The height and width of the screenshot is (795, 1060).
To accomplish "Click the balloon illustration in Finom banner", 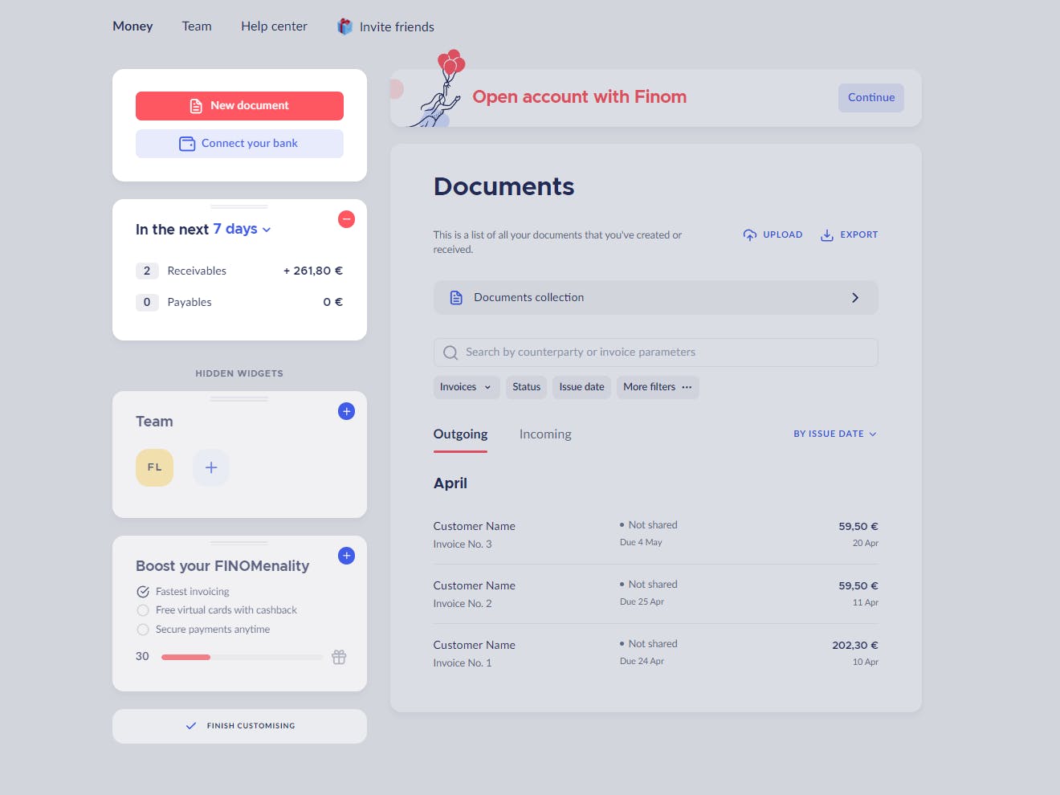I will [450, 63].
